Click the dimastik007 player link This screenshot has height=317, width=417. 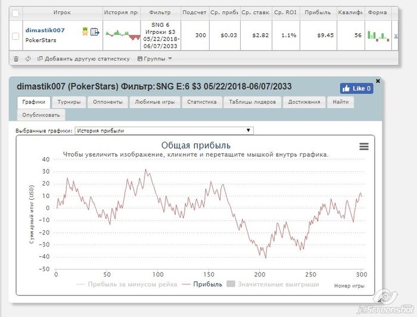pyautogui.click(x=45, y=30)
